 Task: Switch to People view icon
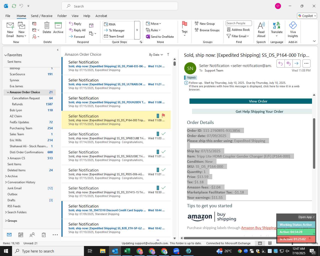[32, 235]
